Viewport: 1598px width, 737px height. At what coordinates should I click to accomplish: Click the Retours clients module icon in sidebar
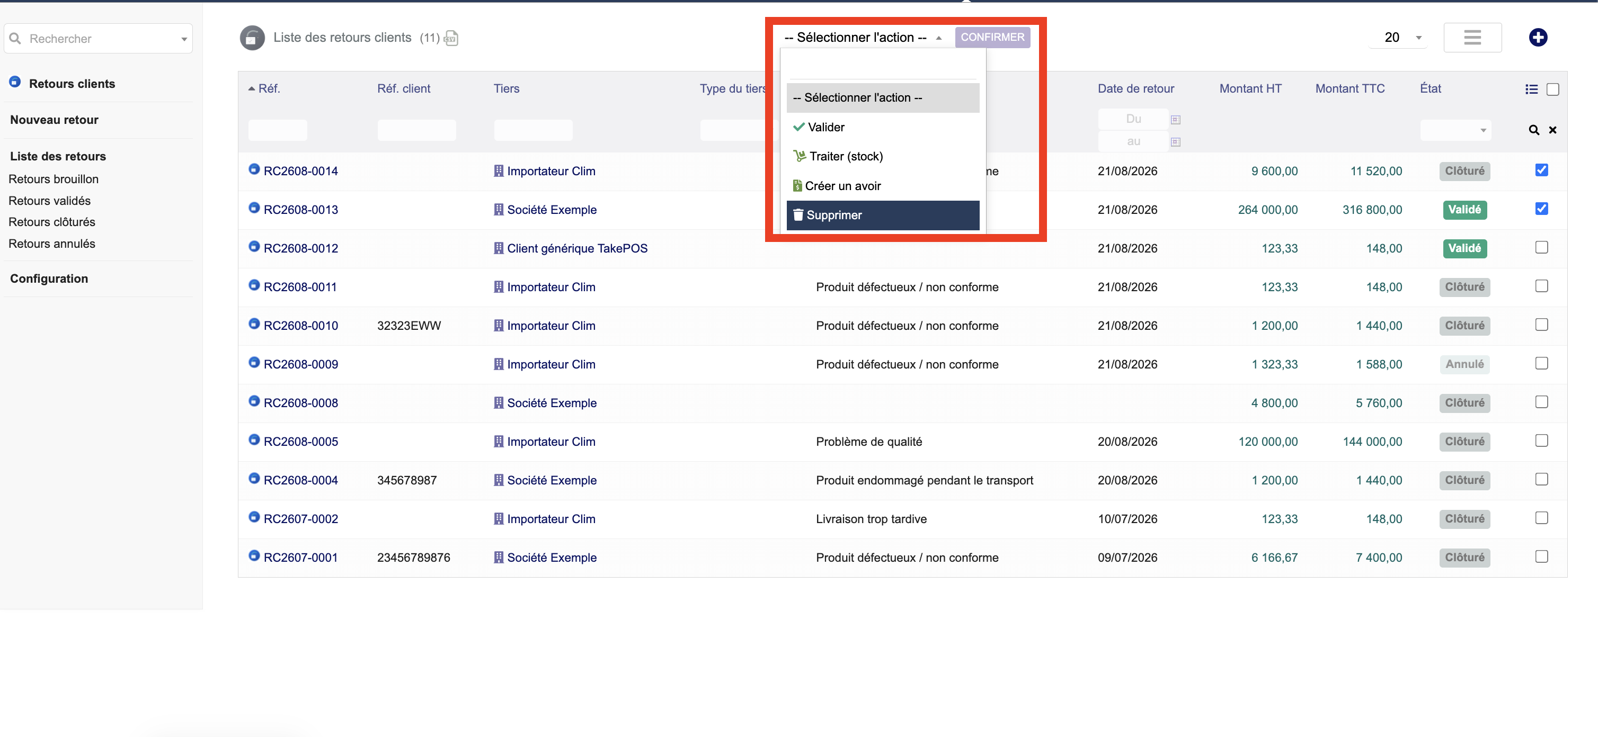pos(15,83)
